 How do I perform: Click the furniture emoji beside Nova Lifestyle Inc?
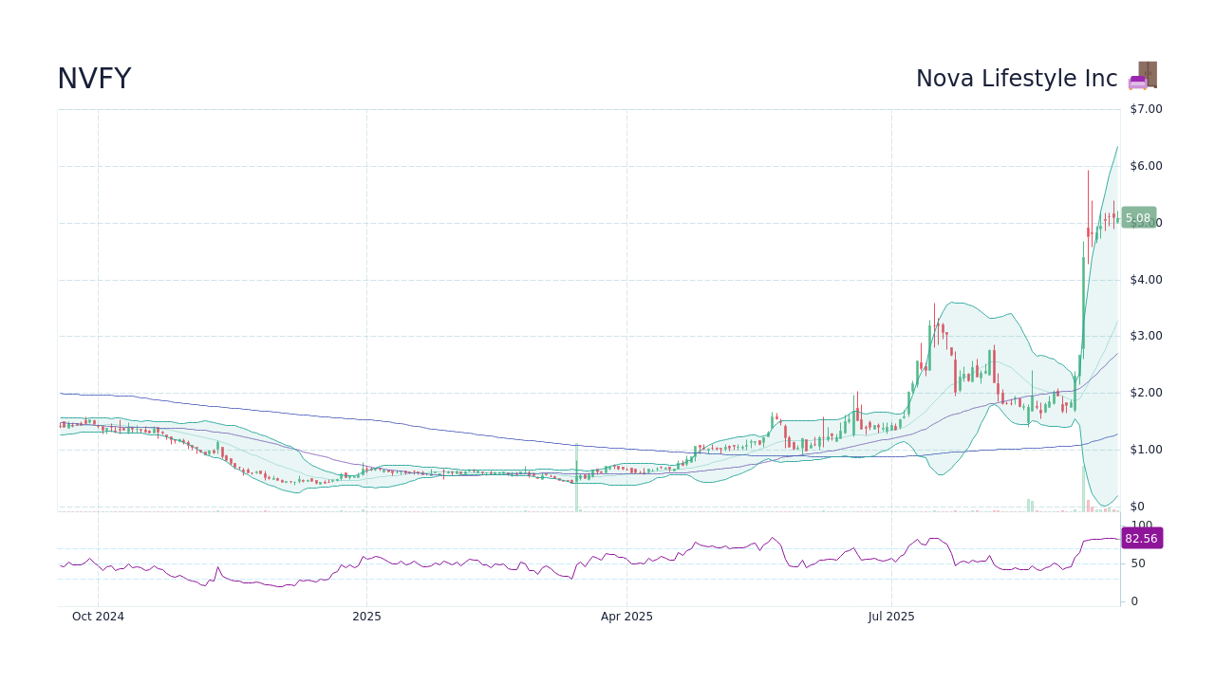1142,77
